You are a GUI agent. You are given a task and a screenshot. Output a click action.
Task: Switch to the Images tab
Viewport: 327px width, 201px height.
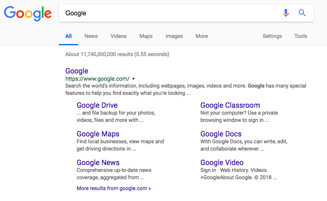point(174,36)
